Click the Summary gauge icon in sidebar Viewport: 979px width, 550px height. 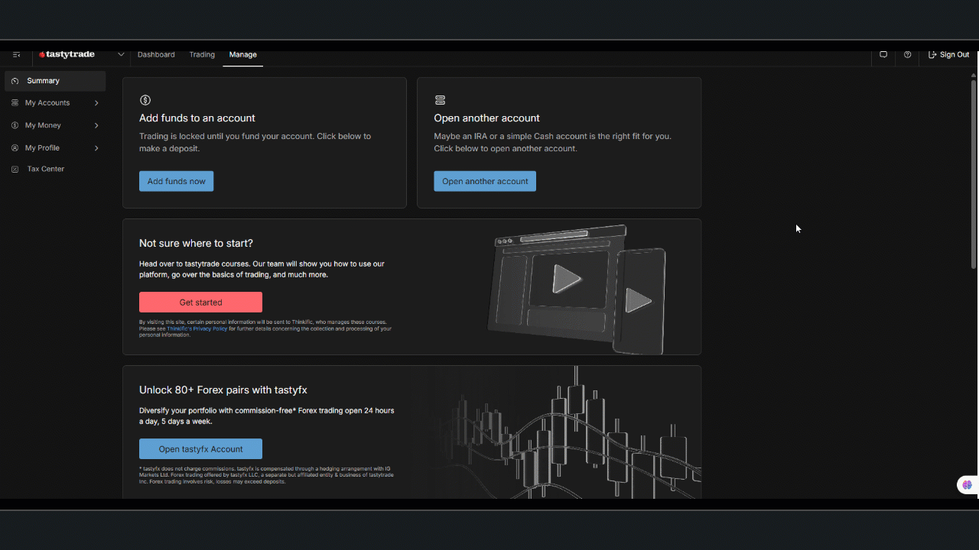(x=15, y=81)
